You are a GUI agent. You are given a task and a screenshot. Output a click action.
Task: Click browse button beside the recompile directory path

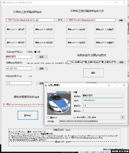pyautogui.click(x=121, y=20)
